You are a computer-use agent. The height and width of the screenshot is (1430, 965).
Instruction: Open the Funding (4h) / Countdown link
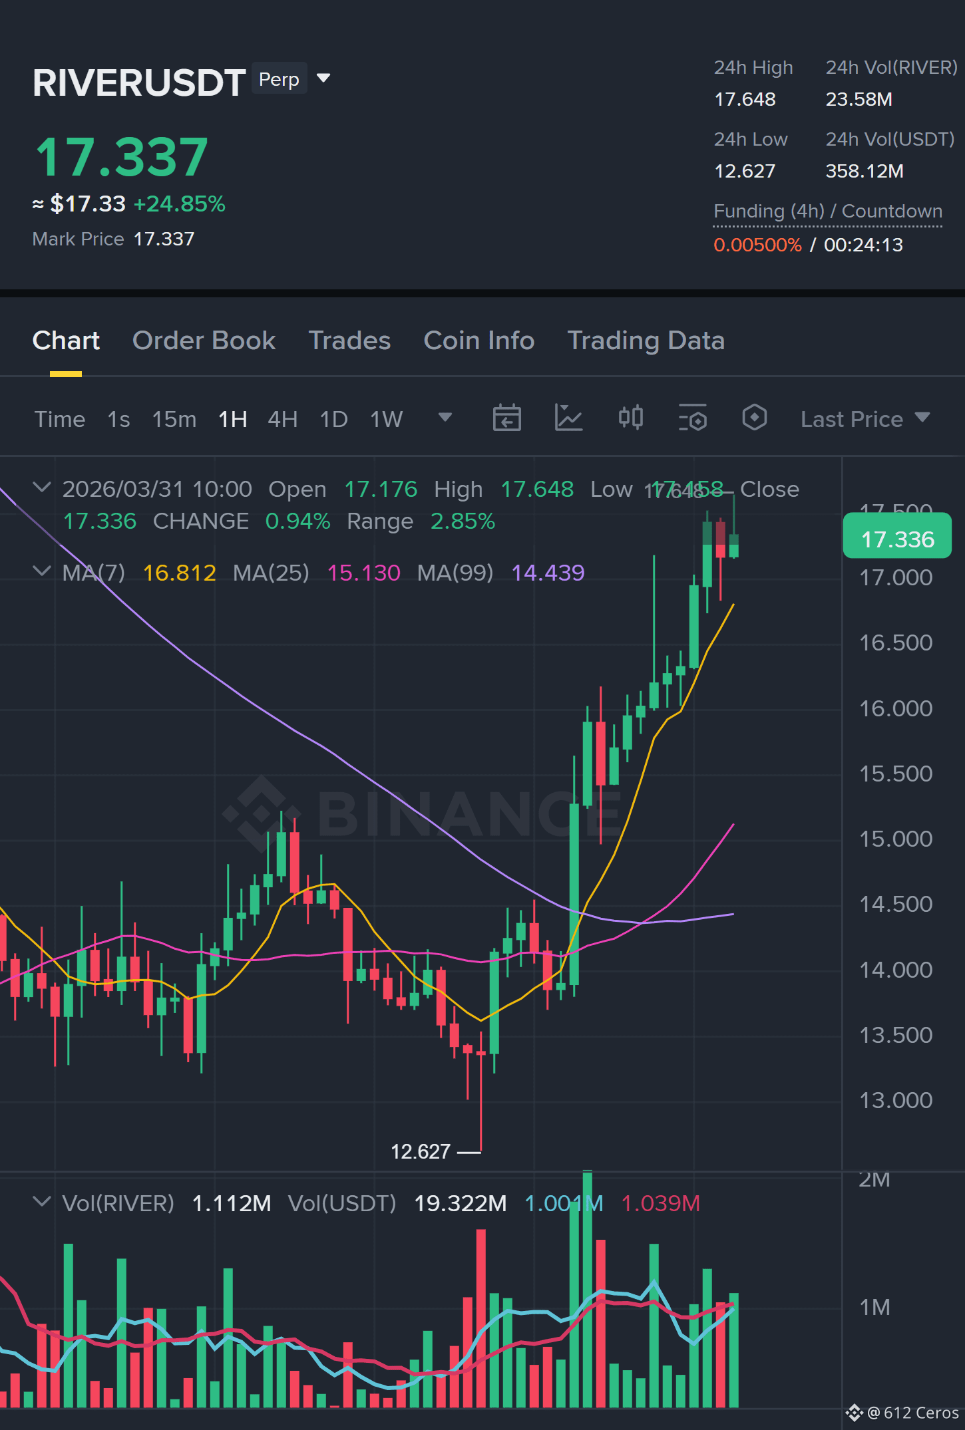[x=827, y=212]
